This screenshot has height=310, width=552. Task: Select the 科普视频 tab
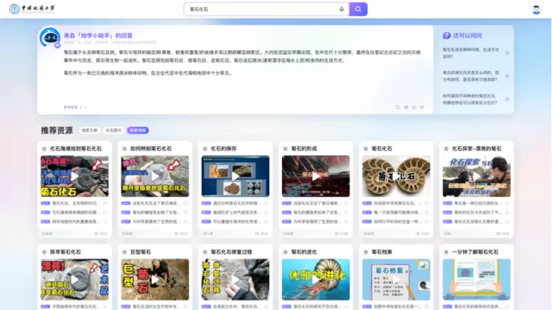(137, 130)
